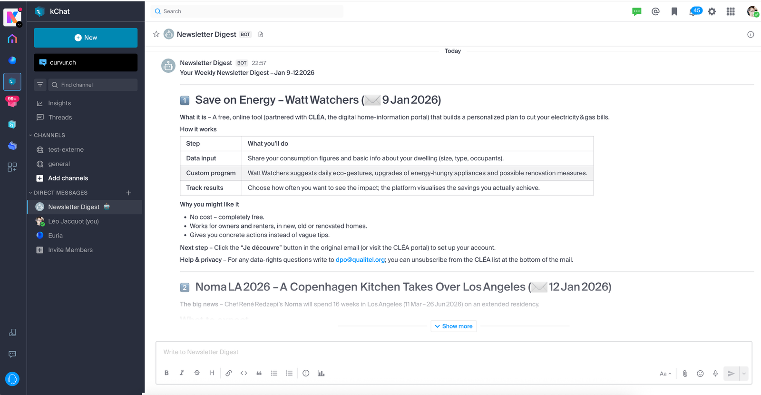Star the Newsletter Digest conversation
The width and height of the screenshot is (761, 395).
(156, 34)
